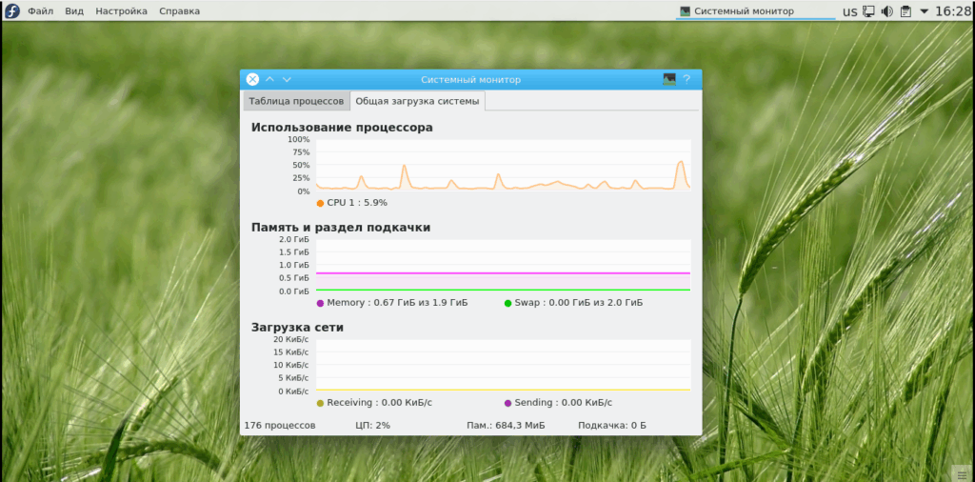Click the purple Memory legend color dot

(x=320, y=303)
